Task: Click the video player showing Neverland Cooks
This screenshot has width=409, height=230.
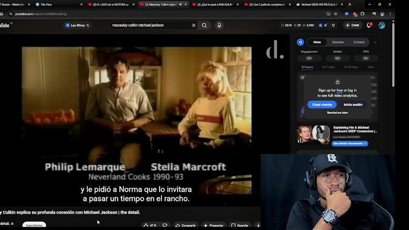Action: pyautogui.click(x=136, y=120)
